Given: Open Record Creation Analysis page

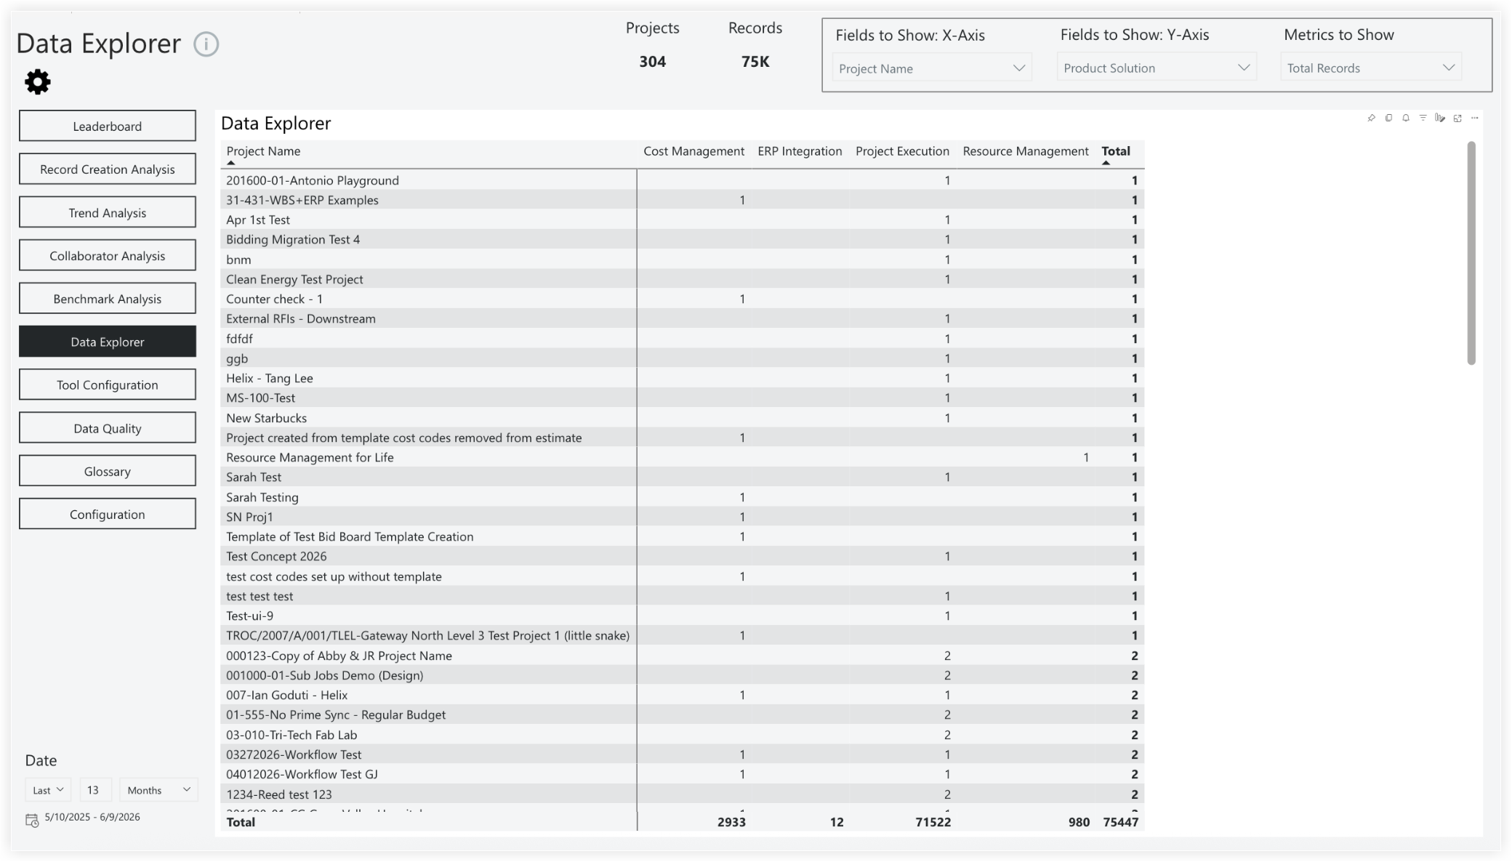Looking at the screenshot, I should pos(108,169).
